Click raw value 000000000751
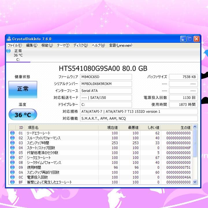The height and width of the screenshot is (208, 208). click(179, 167)
